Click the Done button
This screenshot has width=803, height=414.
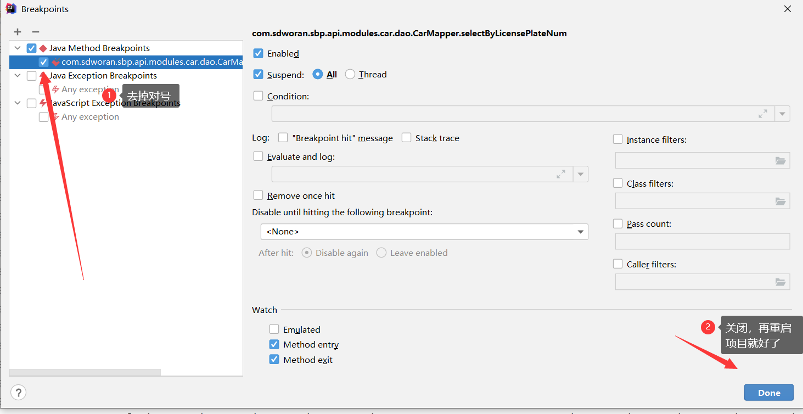768,392
